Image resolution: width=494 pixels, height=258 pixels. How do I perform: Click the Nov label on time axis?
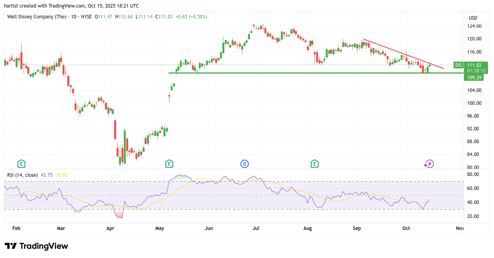[x=460, y=228]
